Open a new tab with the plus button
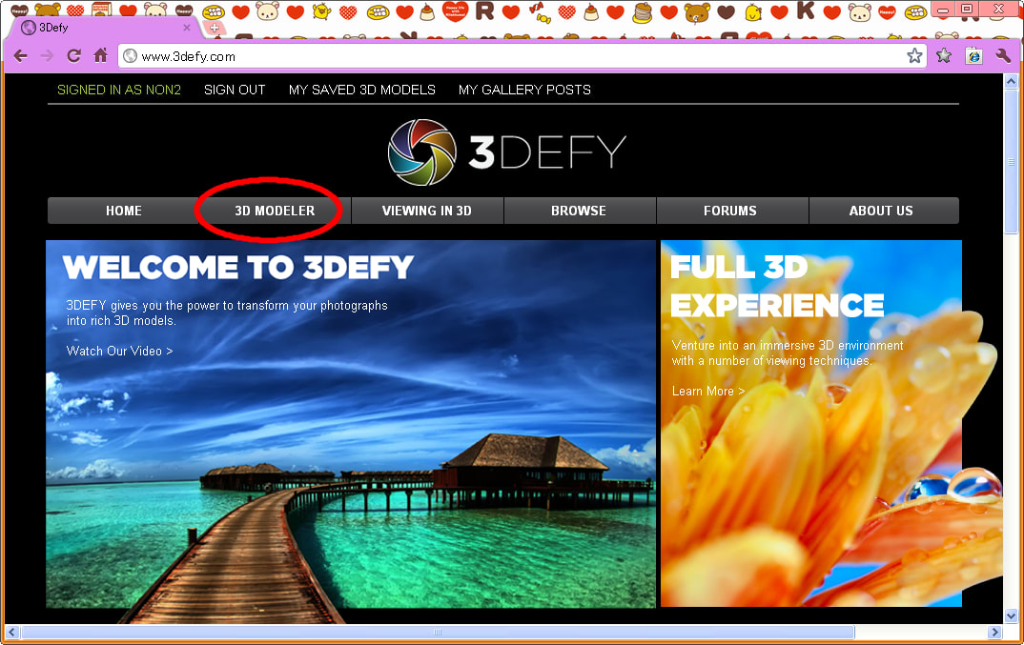This screenshot has height=645, width=1024. 214,28
